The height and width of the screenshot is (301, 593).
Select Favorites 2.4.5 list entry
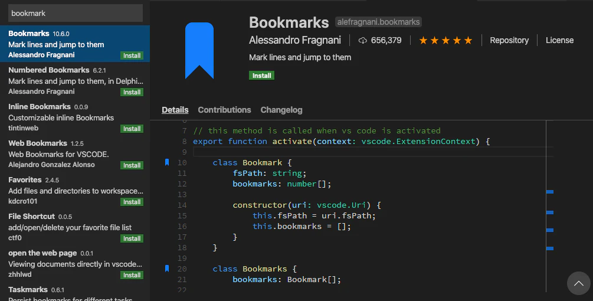pyautogui.click(x=75, y=190)
